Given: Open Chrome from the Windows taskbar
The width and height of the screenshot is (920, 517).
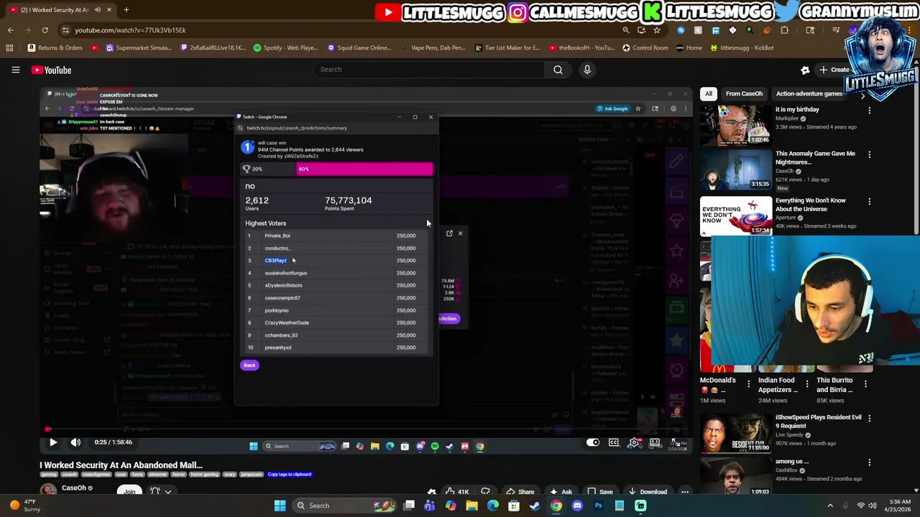Looking at the screenshot, I should (556, 506).
